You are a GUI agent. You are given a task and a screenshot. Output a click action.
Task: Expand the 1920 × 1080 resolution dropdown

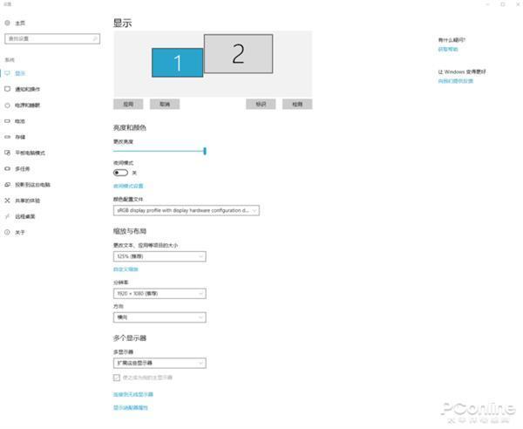[x=160, y=294]
